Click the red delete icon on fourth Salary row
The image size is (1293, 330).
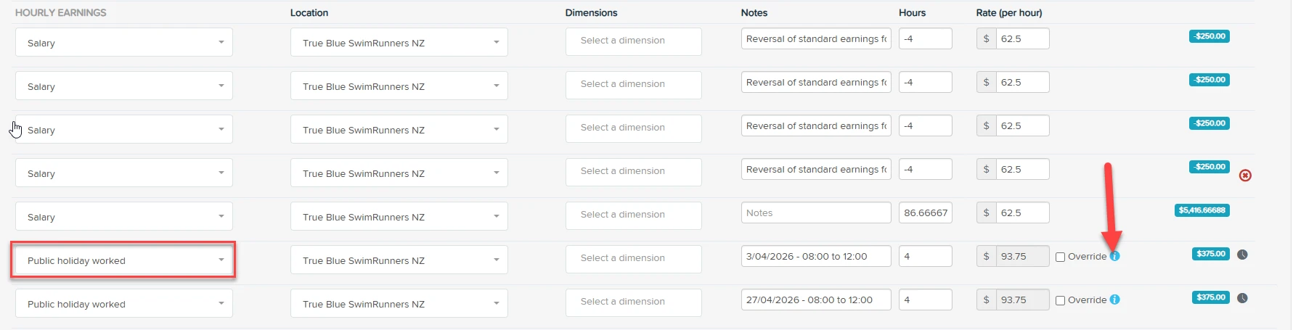tap(1245, 175)
